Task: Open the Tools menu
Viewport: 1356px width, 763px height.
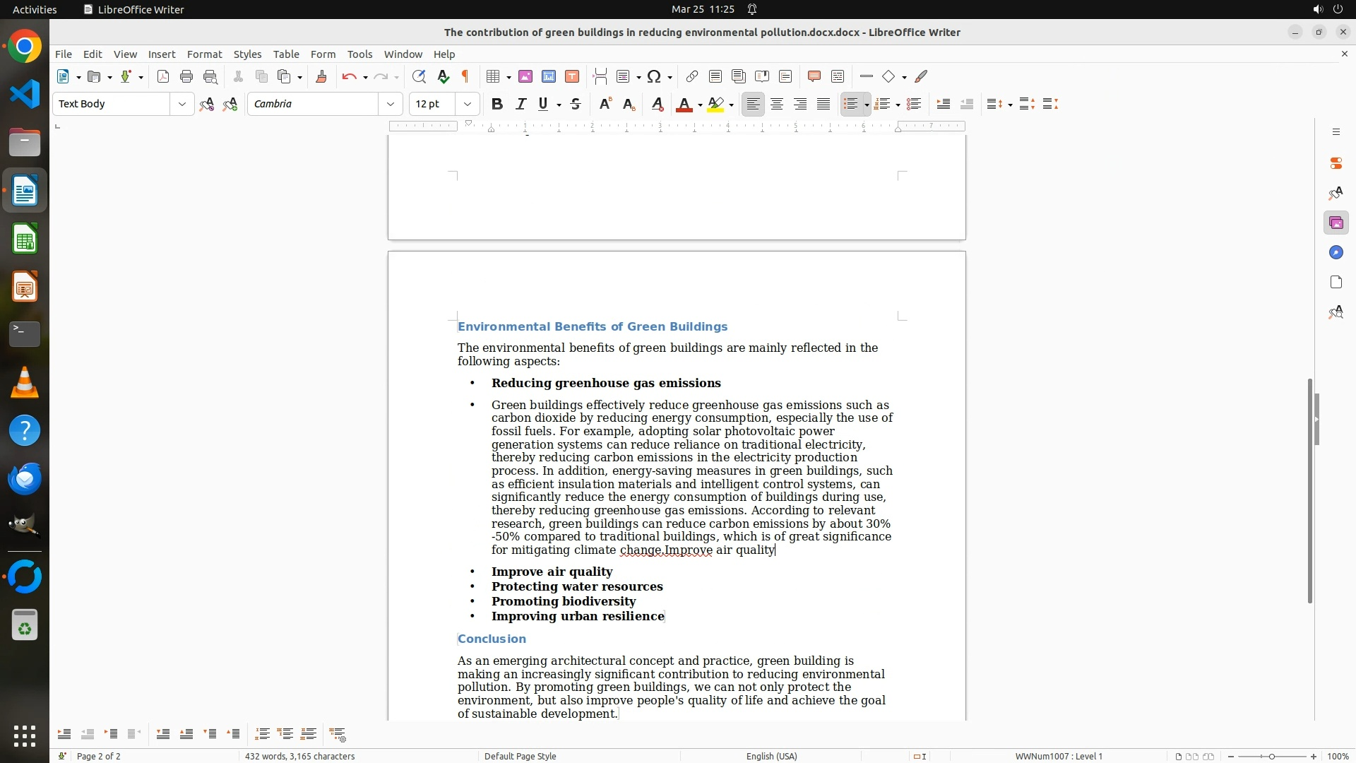Action: [359, 54]
